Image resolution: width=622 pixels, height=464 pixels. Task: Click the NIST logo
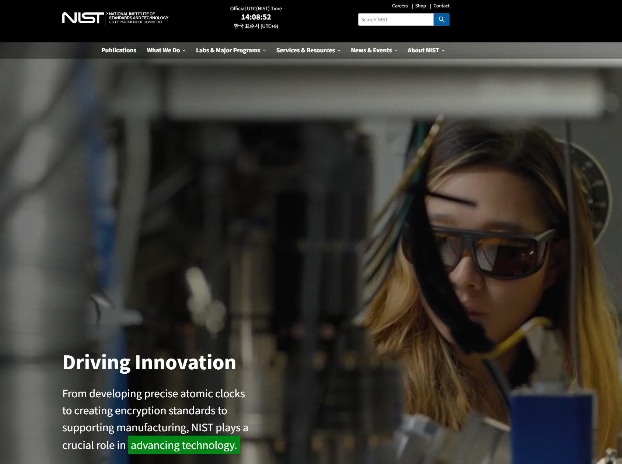[x=83, y=18]
